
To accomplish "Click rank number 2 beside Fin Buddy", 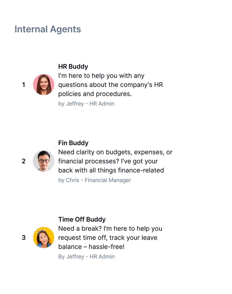I will coord(24,161).
